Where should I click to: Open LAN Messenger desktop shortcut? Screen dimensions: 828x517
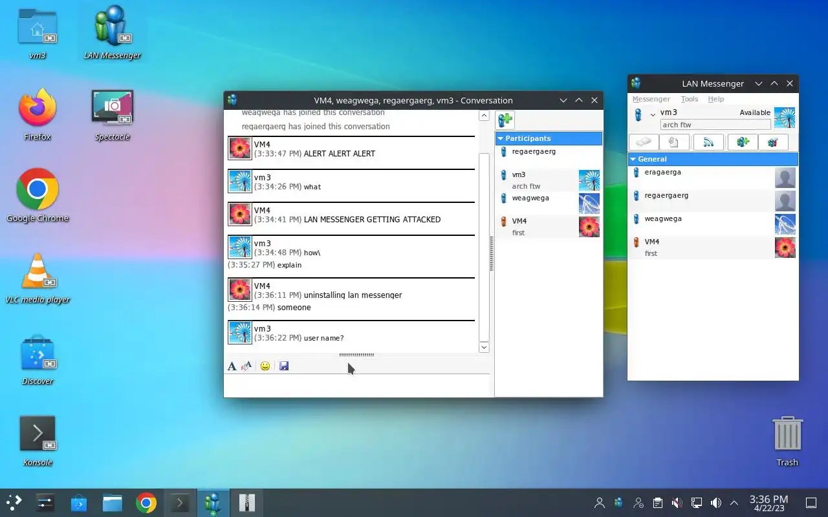[113, 33]
